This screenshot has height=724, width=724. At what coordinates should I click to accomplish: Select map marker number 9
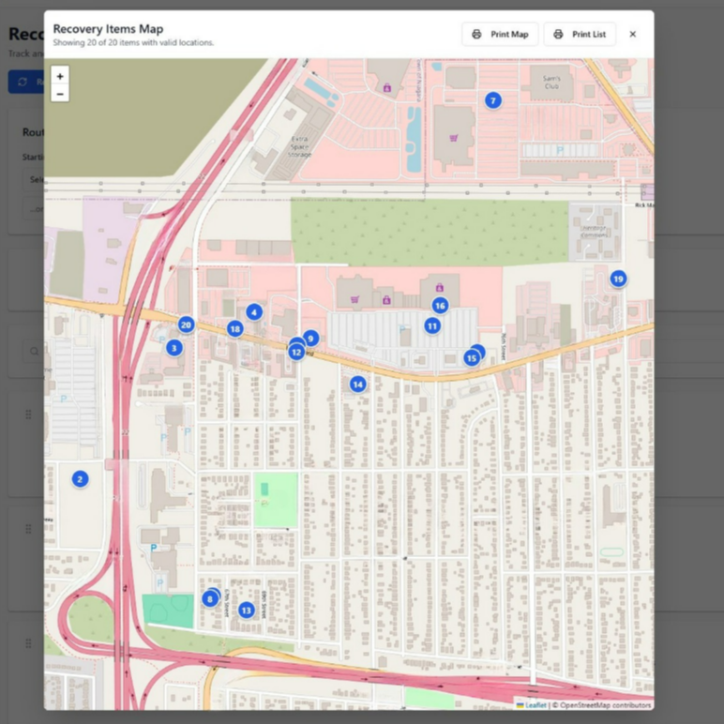coord(310,339)
